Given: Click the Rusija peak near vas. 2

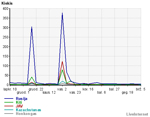Looking at the screenshot, I should pyautogui.click(x=62, y=13).
